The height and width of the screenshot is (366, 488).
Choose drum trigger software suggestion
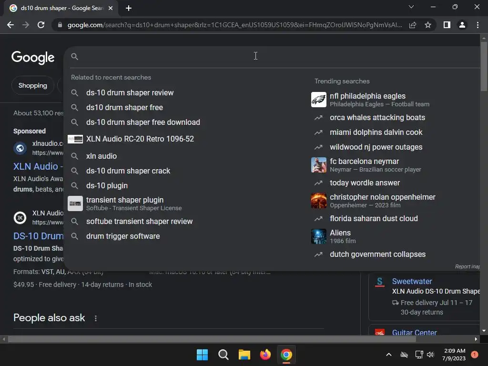(123, 236)
